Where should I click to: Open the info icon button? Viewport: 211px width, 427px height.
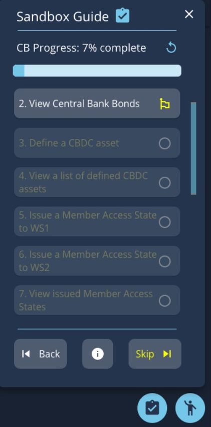click(98, 354)
